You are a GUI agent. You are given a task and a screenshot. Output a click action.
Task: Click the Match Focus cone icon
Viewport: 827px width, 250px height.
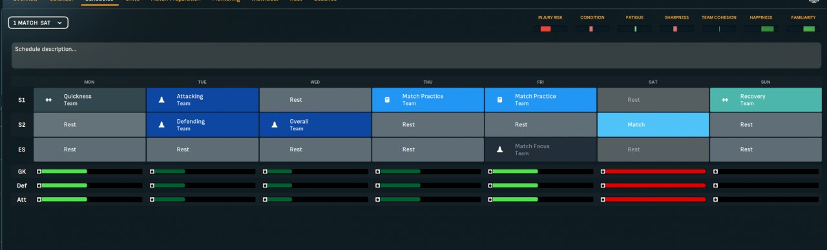499,149
